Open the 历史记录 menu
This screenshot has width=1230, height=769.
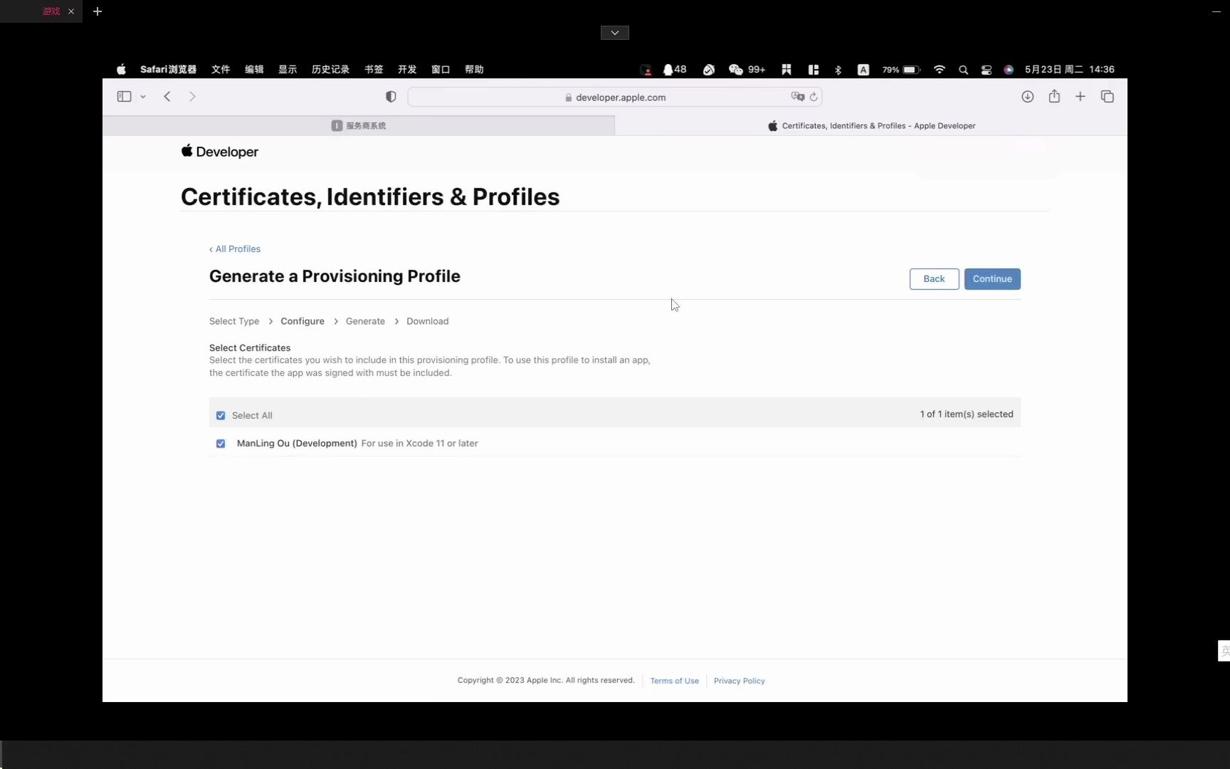tap(330, 69)
